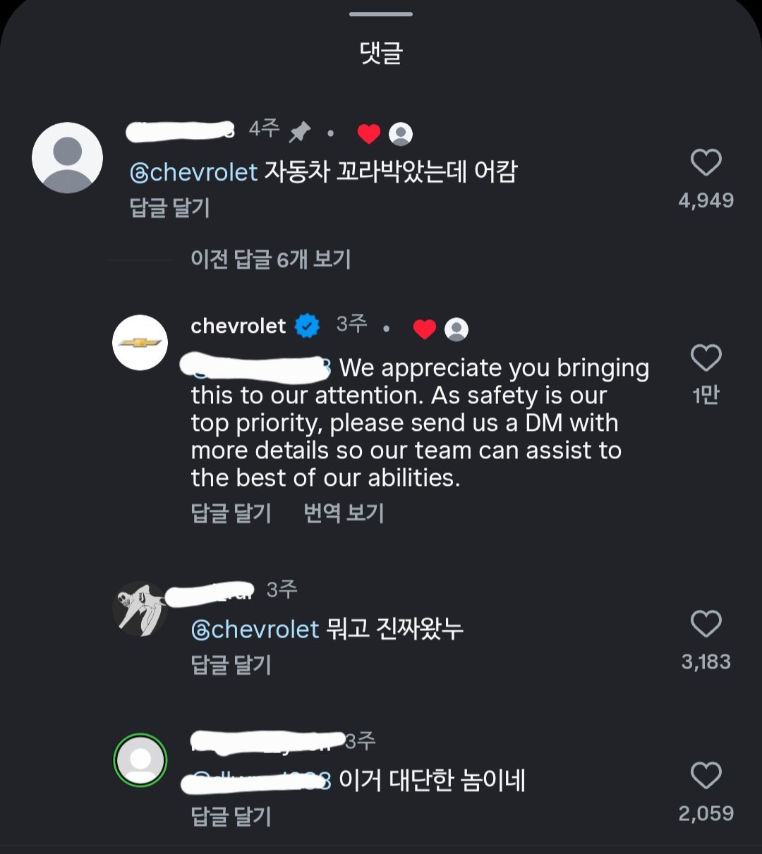Tap the pin icon on top comment
This screenshot has width=762, height=854.
pyautogui.click(x=300, y=130)
